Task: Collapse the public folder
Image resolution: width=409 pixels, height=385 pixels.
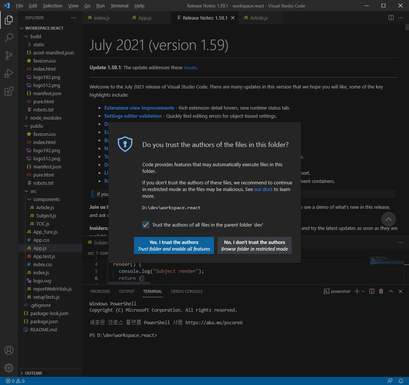Action: coord(26,126)
